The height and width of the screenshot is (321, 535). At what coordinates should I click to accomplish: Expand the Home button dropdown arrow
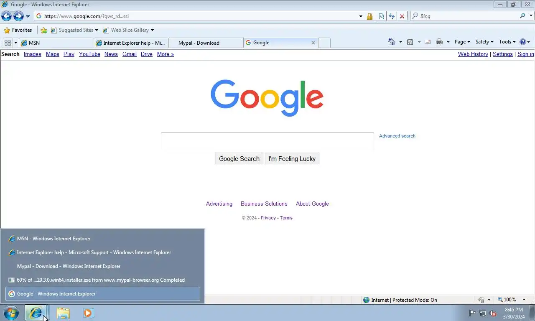click(x=400, y=42)
